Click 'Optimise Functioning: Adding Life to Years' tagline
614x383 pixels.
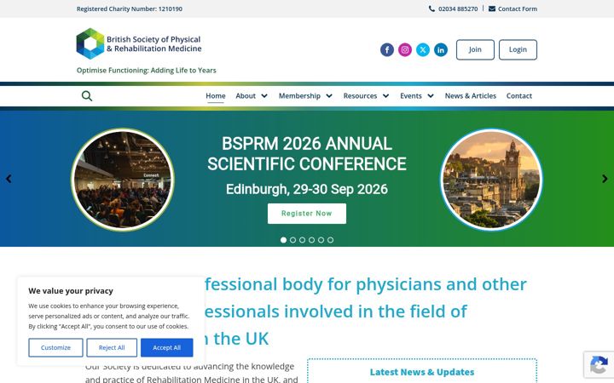[x=146, y=71]
